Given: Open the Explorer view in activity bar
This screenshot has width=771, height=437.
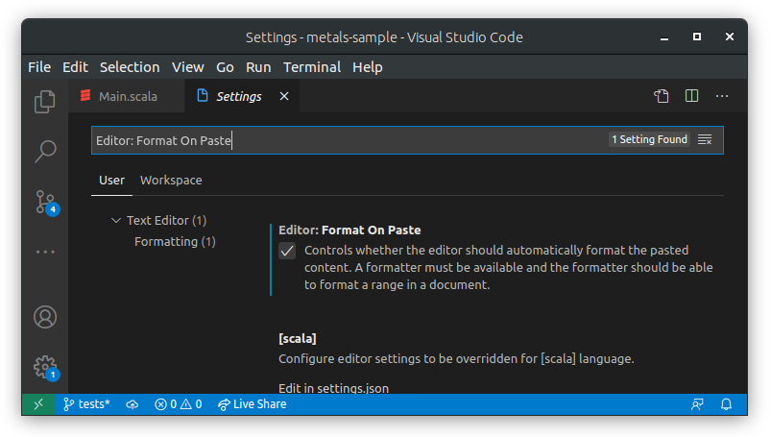Looking at the screenshot, I should pos(45,101).
